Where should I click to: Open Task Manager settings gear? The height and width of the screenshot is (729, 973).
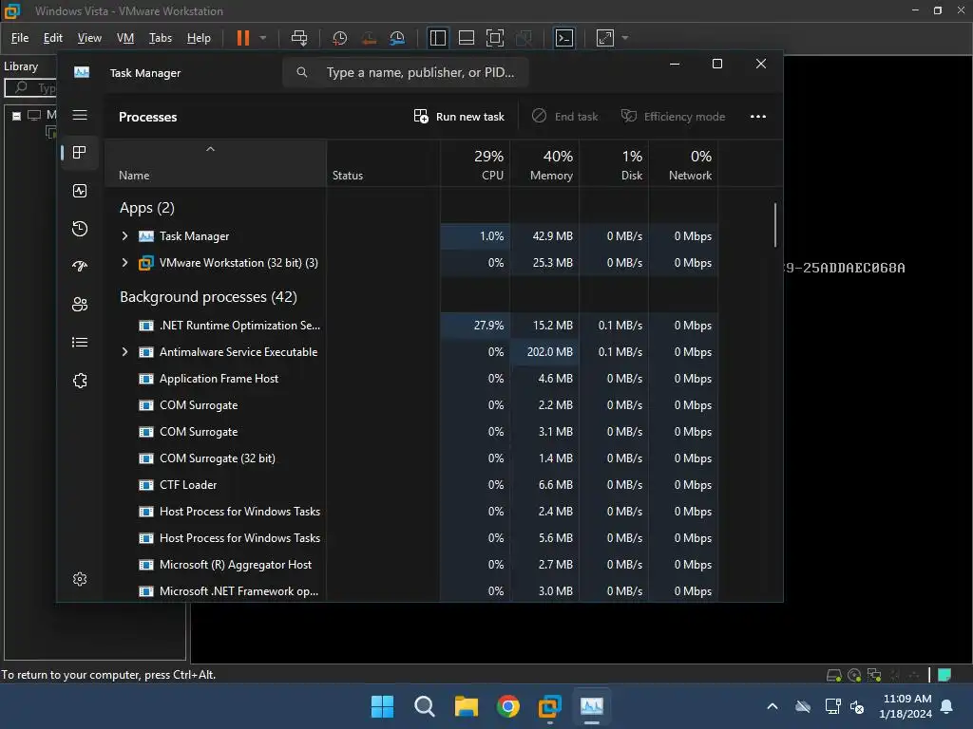pos(80,579)
